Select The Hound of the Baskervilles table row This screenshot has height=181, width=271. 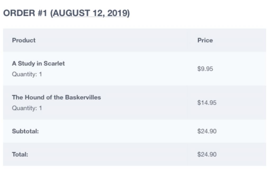click(134, 102)
